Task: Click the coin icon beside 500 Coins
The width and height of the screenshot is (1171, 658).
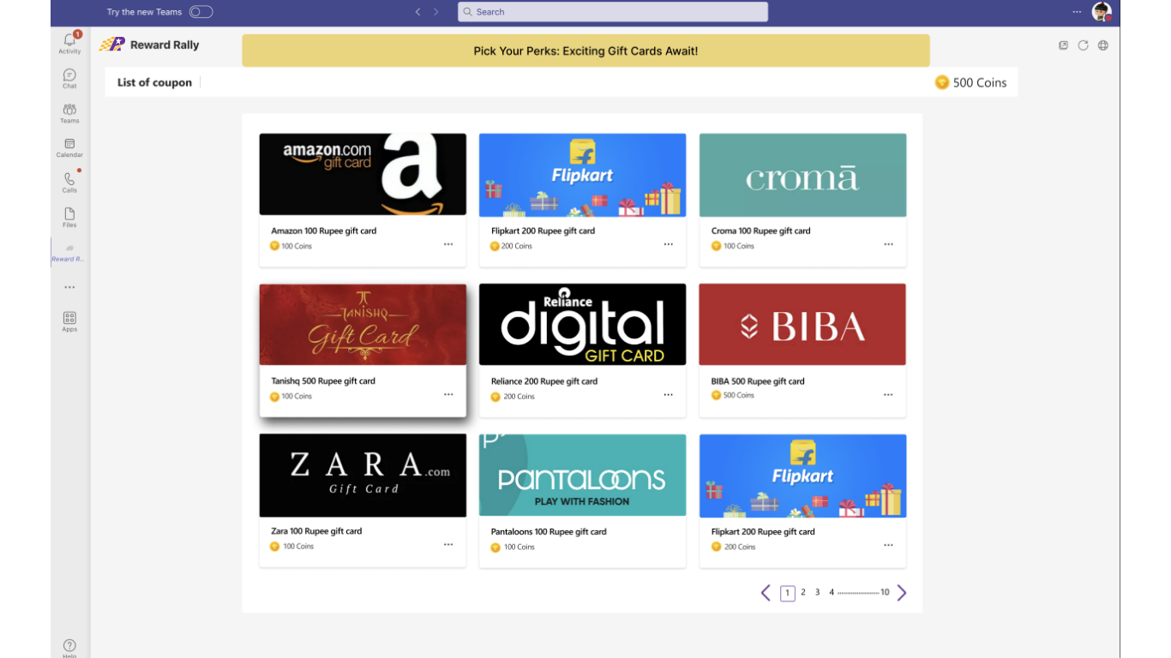Action: 942,82
